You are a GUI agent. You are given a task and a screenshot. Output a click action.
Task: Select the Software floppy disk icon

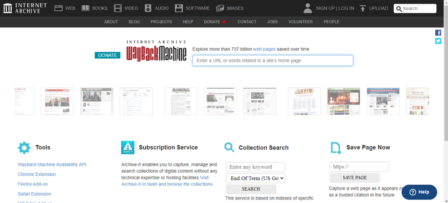click(179, 8)
